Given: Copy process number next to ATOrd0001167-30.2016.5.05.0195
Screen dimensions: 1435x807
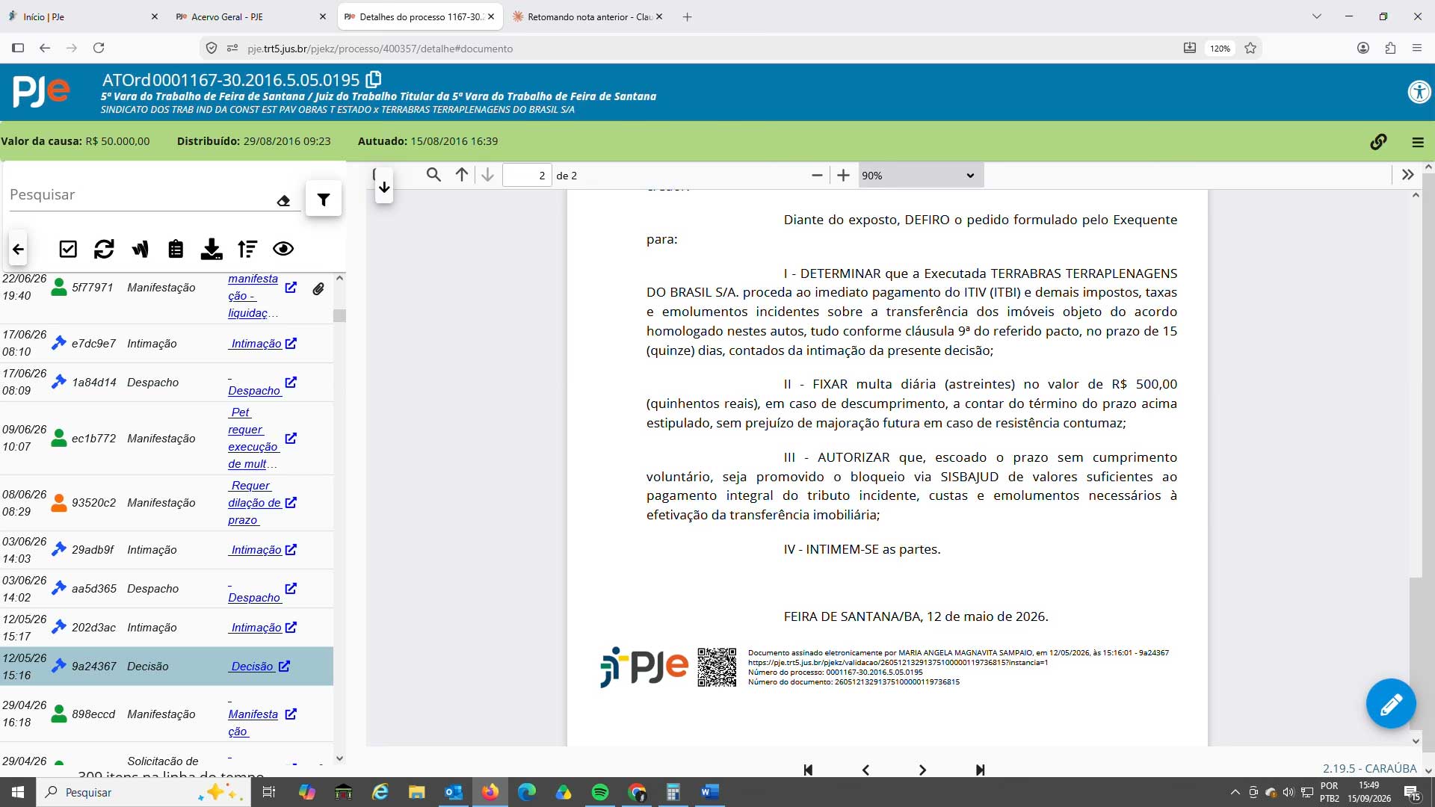Looking at the screenshot, I should point(374,79).
